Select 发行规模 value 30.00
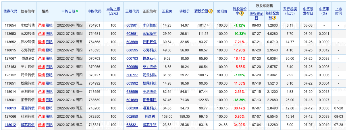 [x=290, y=59]
